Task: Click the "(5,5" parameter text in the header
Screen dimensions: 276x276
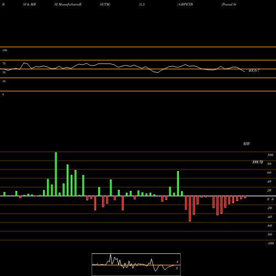Action: pos(142,4)
